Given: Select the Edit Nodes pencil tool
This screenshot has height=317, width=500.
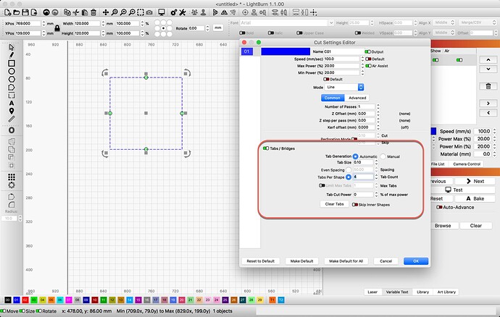Looking at the screenshot, I should pyautogui.click(x=12, y=56).
